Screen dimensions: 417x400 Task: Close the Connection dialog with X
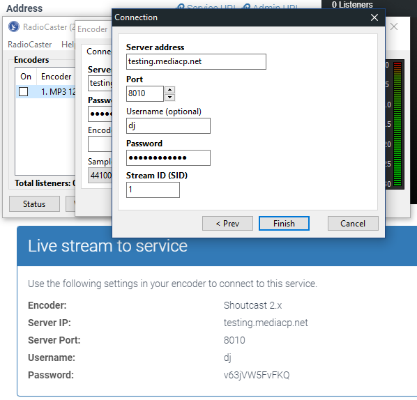[x=374, y=17]
